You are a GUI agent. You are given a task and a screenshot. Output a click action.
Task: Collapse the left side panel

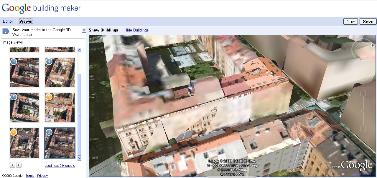click(x=84, y=30)
